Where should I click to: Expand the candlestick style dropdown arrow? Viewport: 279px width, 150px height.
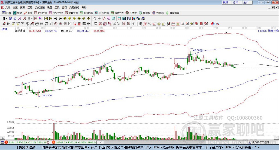(x=32, y=19)
